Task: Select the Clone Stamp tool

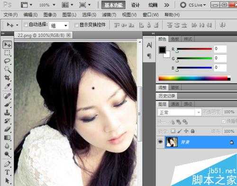Action: [x=7, y=113]
